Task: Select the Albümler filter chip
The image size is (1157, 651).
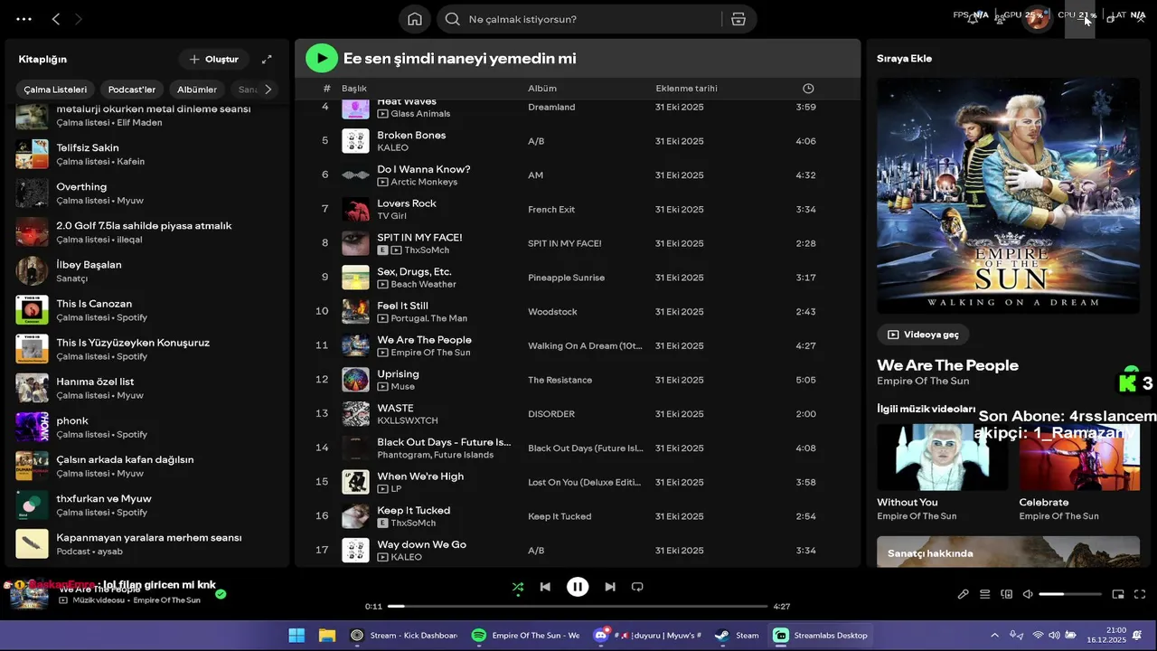Action: [x=197, y=90]
